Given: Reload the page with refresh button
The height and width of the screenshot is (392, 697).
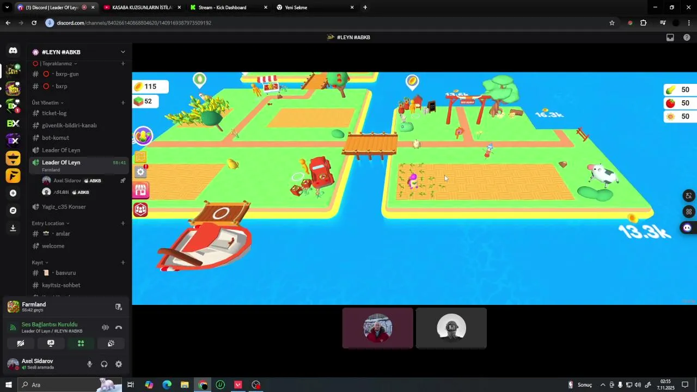Looking at the screenshot, I should (x=34, y=23).
